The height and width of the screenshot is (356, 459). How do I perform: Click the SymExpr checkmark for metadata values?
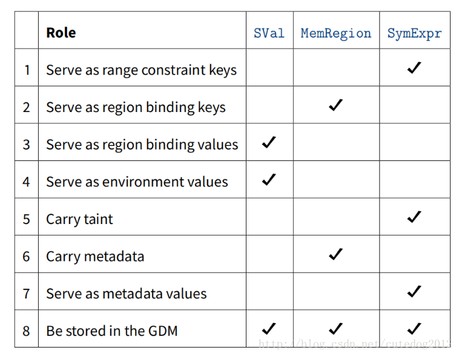tap(414, 291)
